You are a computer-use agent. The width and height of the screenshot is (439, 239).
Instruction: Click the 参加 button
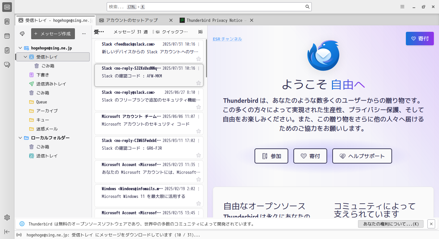pyautogui.click(x=272, y=156)
